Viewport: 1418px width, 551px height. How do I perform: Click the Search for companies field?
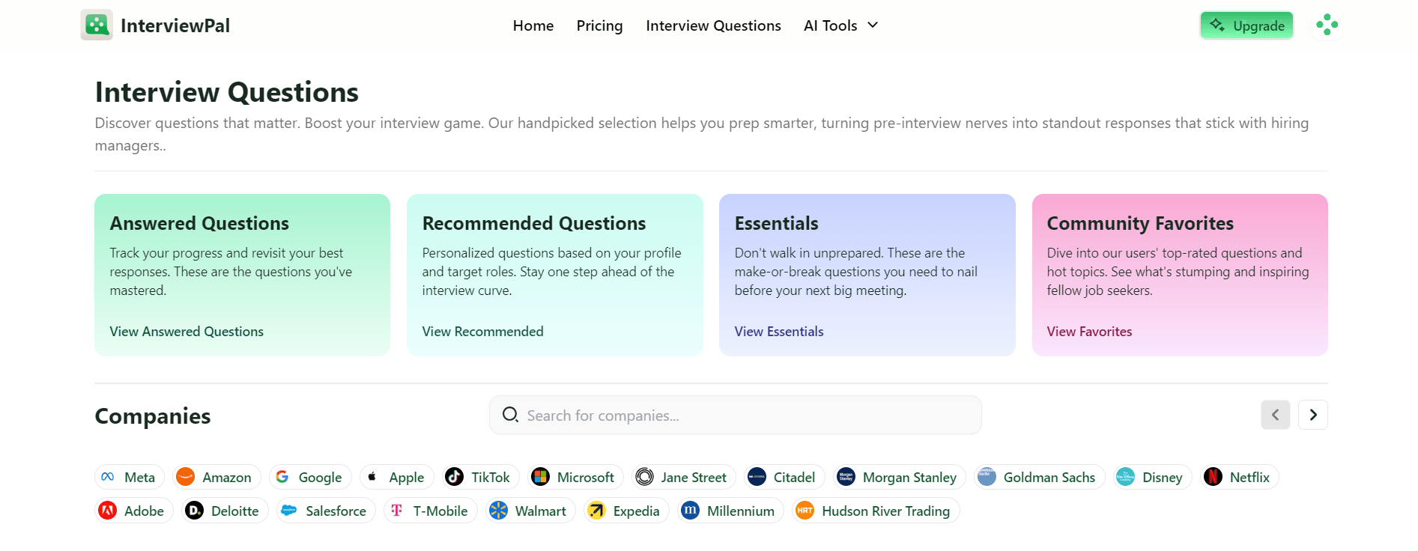[735, 415]
